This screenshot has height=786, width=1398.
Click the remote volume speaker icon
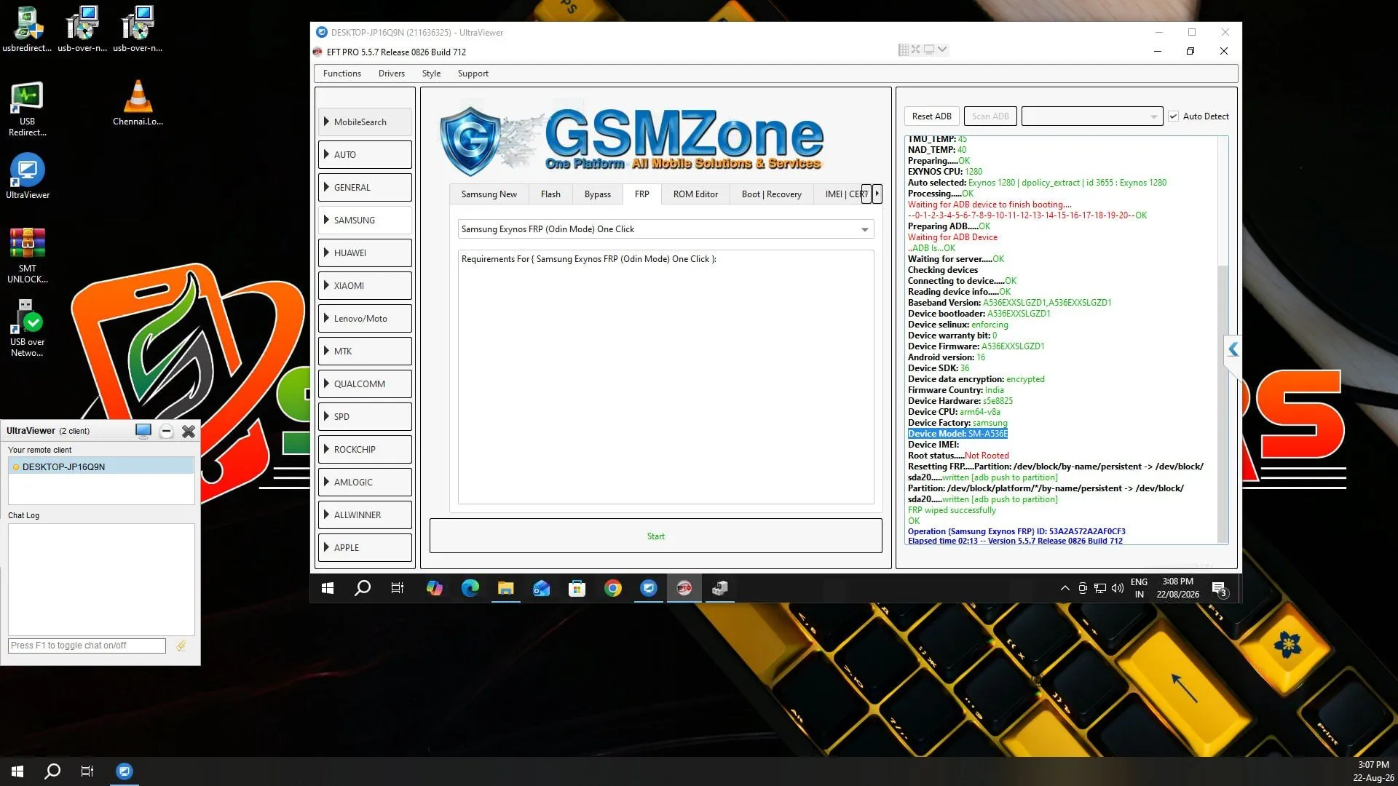[1118, 588]
